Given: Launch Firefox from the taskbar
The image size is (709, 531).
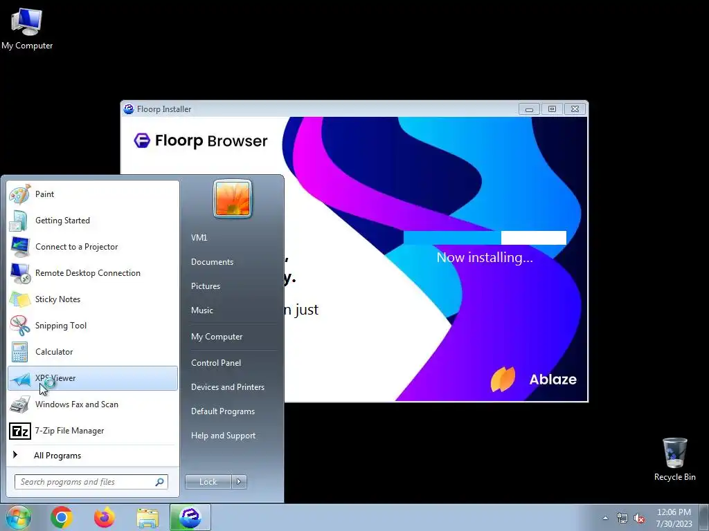Looking at the screenshot, I should coord(105,517).
